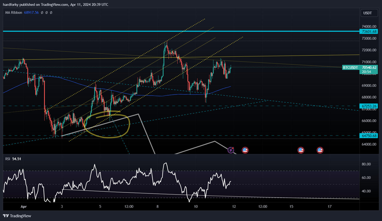382x221 pixels.
Task: Click the date 10 on time axis
Action: pos(196,206)
